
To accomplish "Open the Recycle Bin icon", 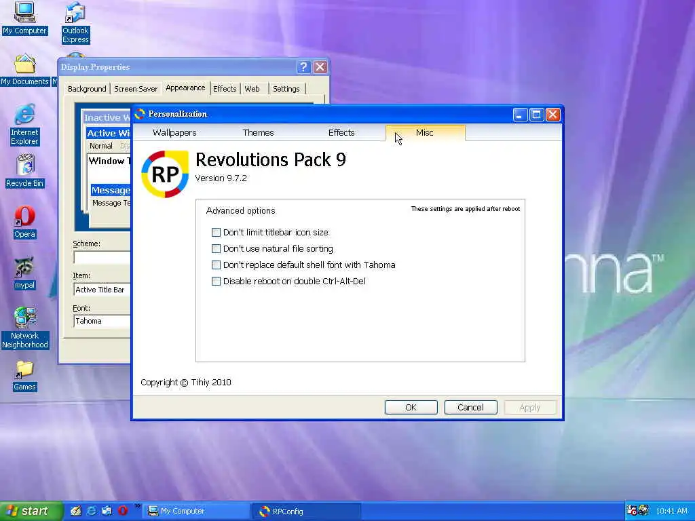I will 24,171.
